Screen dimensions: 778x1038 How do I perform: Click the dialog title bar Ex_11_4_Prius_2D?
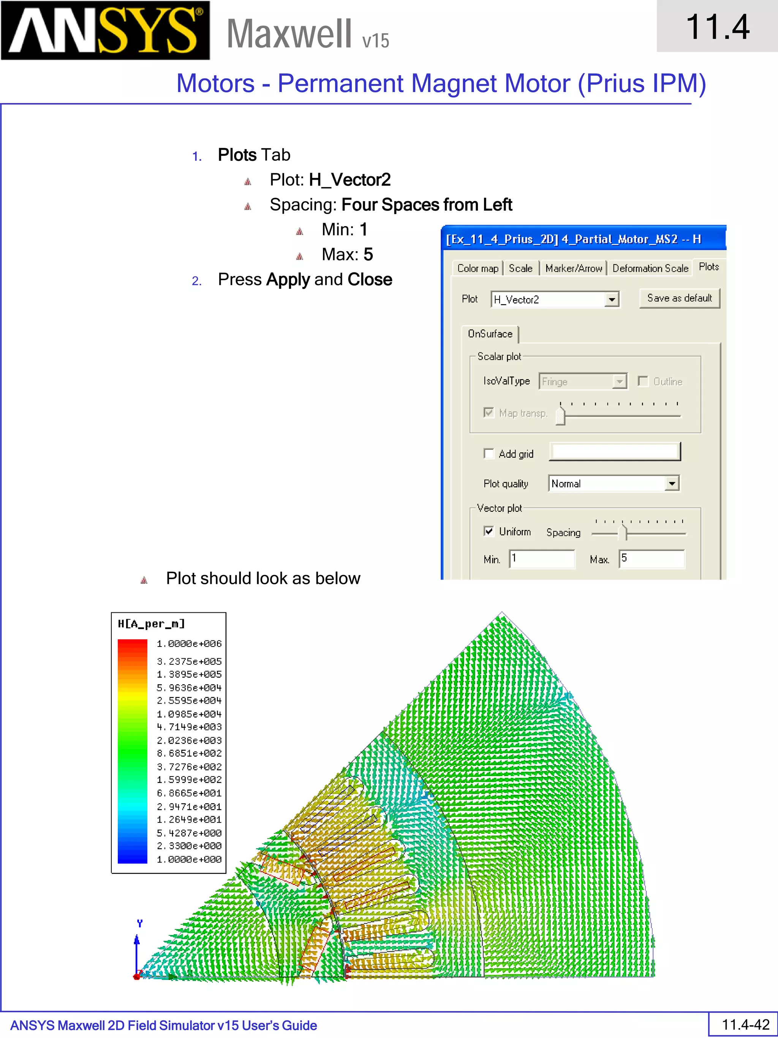tap(583, 239)
